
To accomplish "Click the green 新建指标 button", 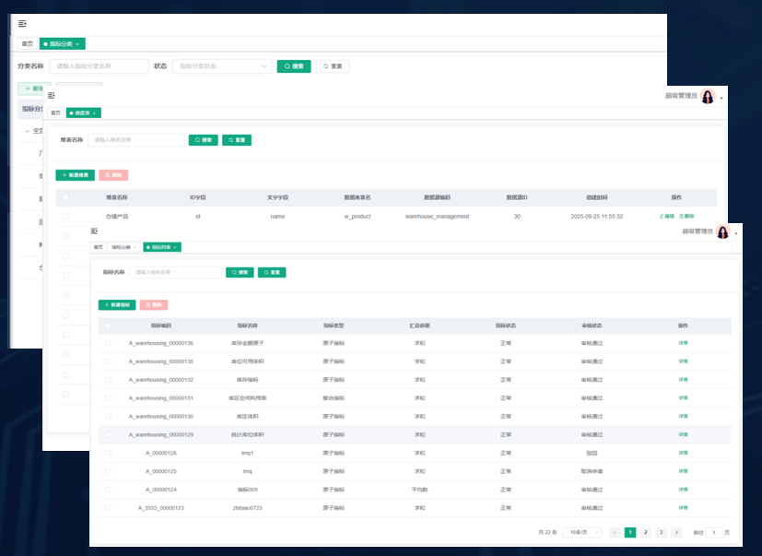I will click(x=117, y=304).
